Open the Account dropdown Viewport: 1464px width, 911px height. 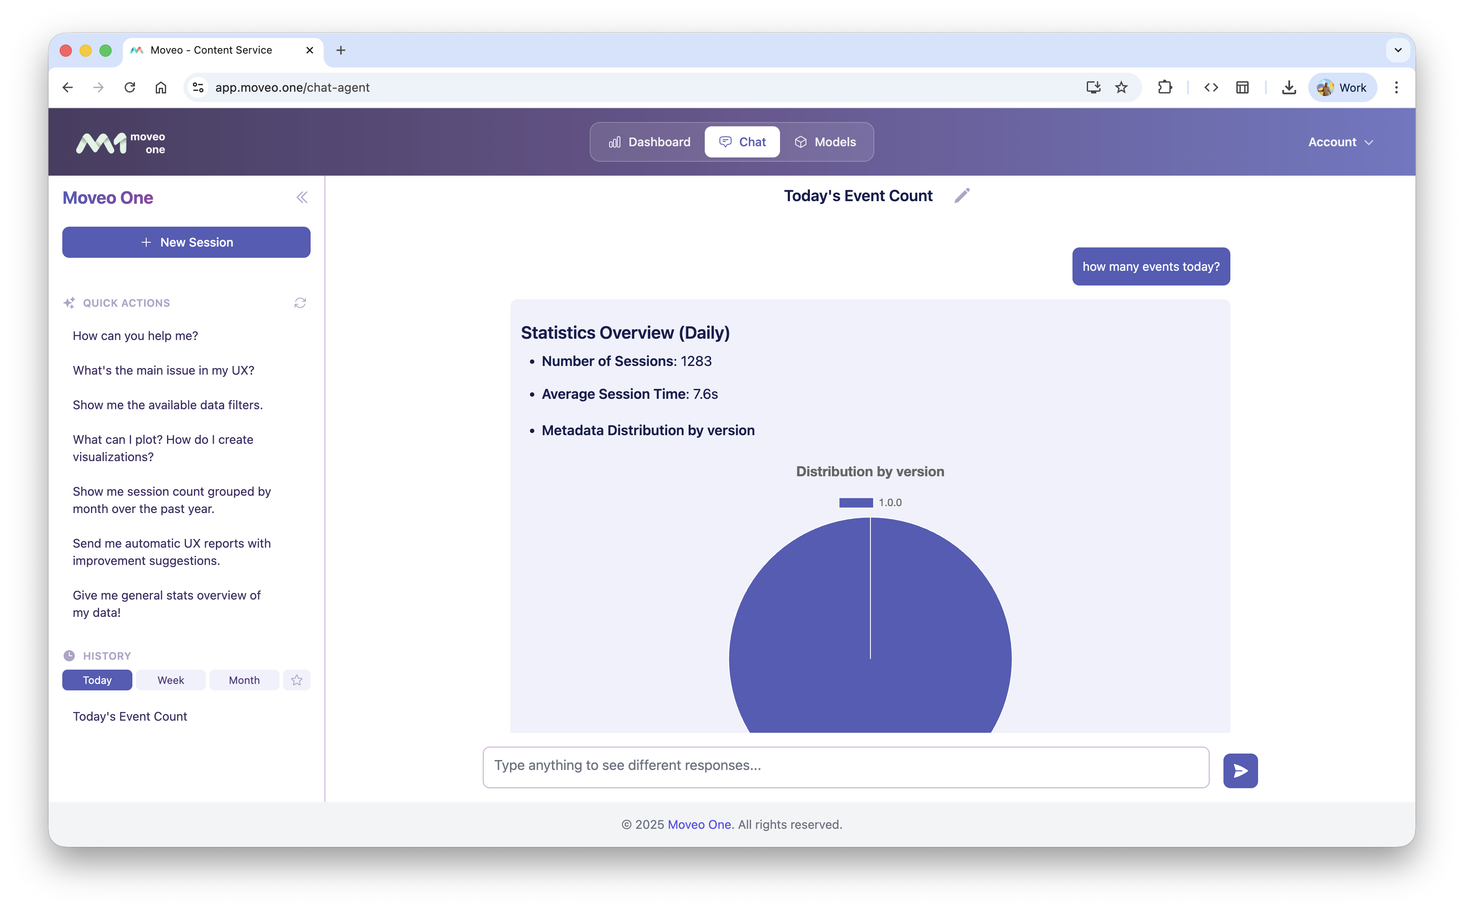(x=1340, y=141)
